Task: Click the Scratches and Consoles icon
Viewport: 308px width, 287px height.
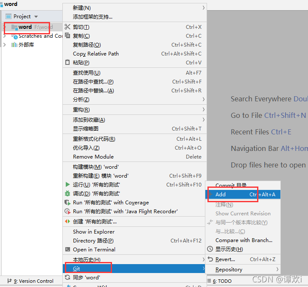Action: click(14, 36)
